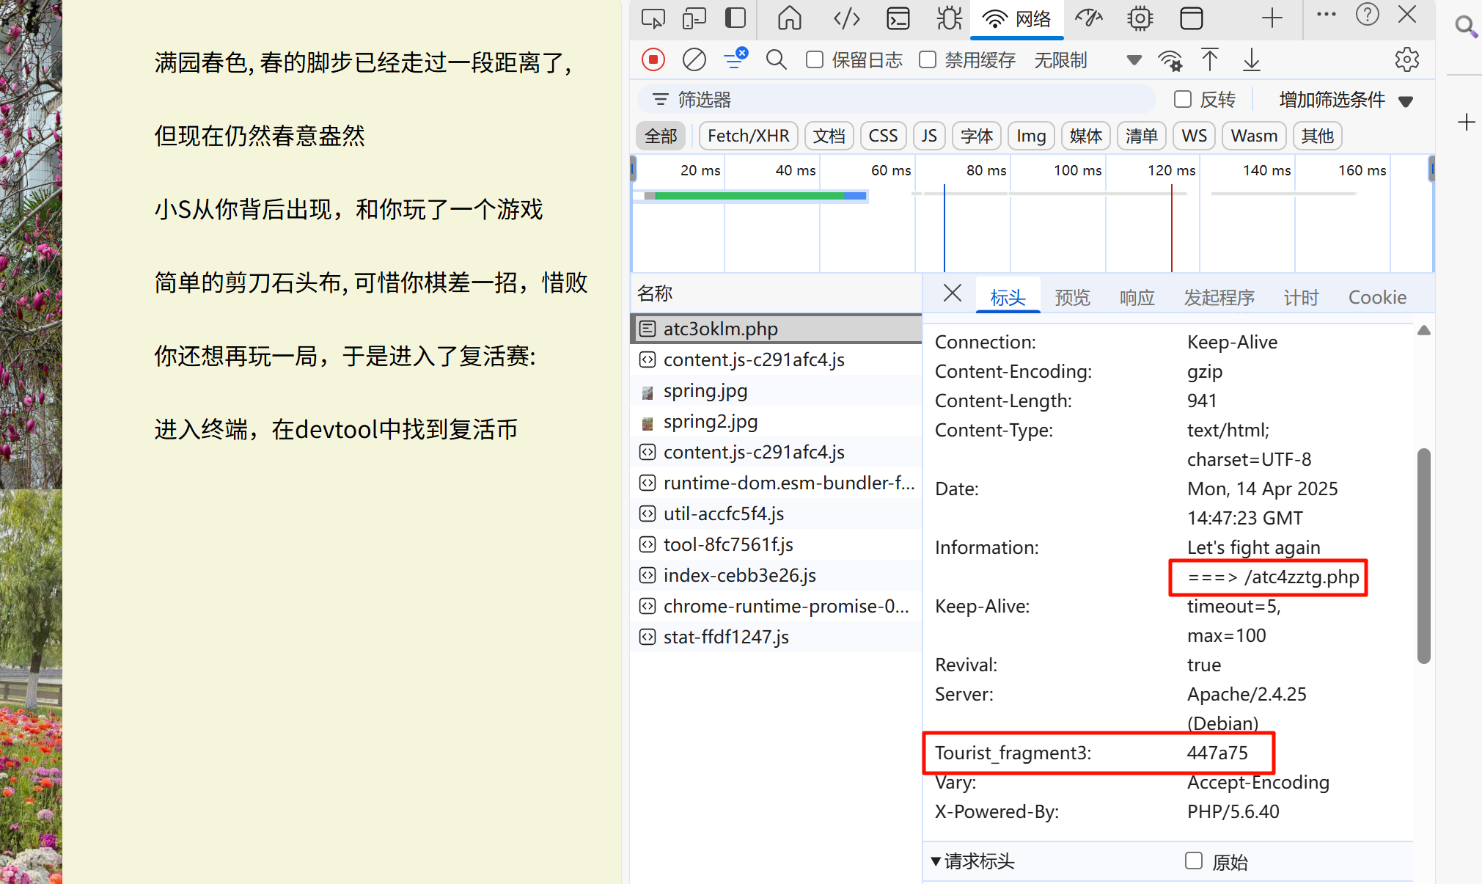Clear the network log
Screen dimensions: 1482x884
pos(694,59)
